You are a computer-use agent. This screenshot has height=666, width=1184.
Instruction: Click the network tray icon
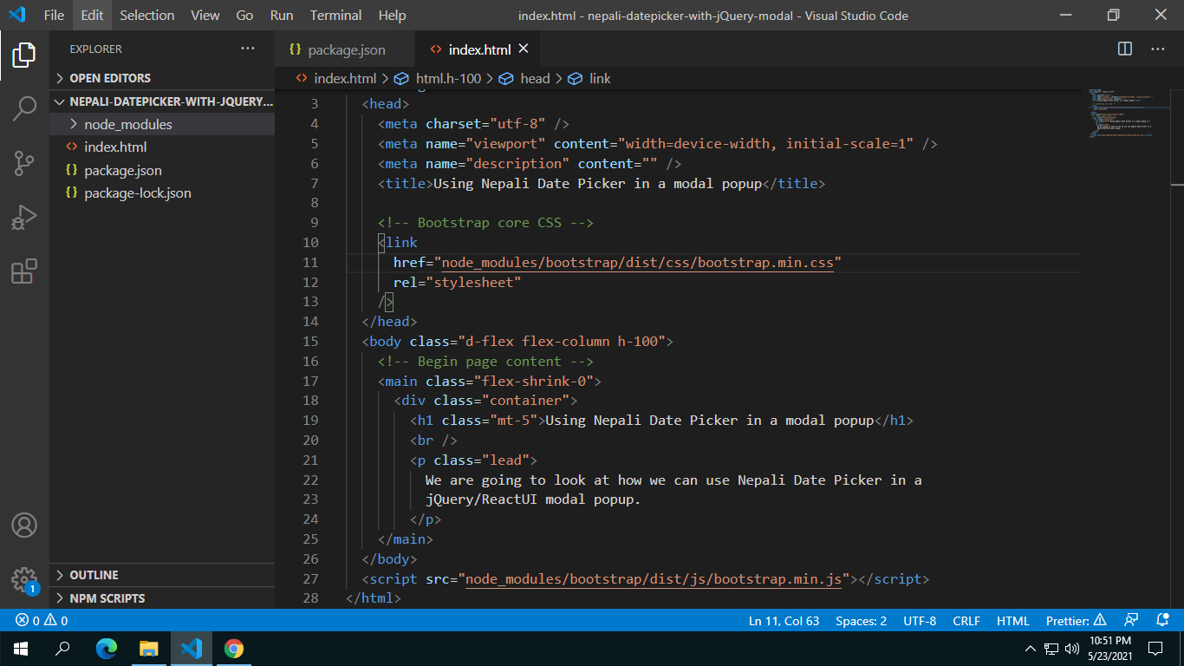point(1051,649)
